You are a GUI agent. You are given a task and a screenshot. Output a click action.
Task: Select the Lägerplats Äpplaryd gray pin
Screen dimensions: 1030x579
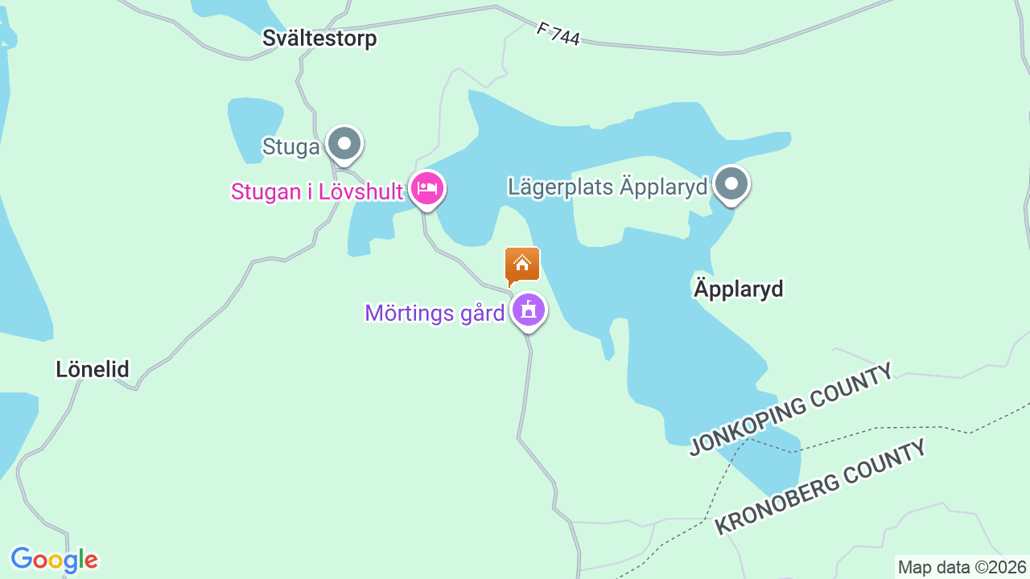coord(731,184)
